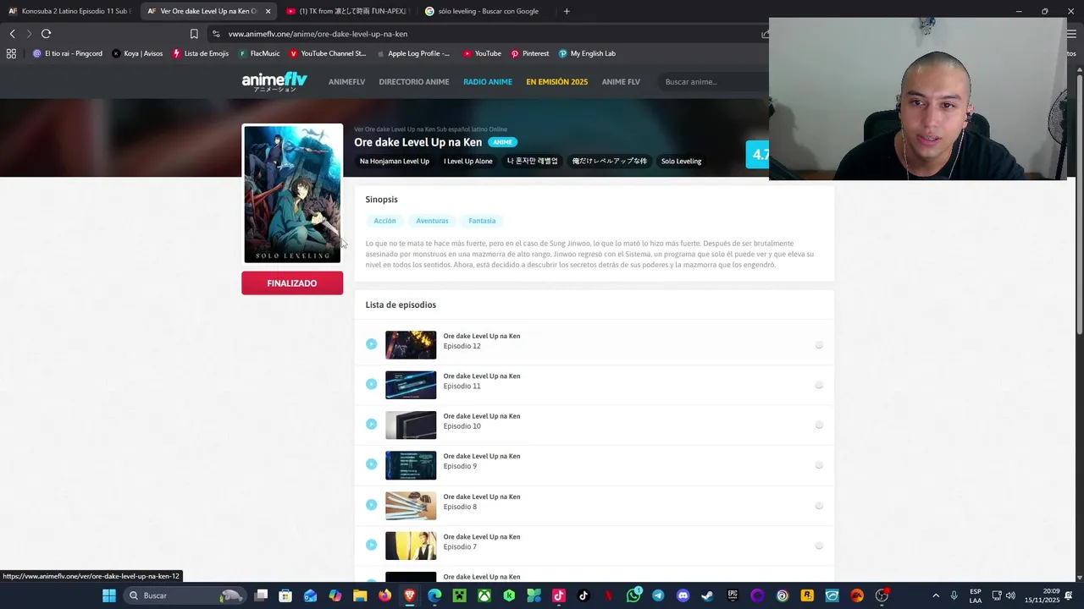Open Pinterest bookmark

(x=529, y=53)
